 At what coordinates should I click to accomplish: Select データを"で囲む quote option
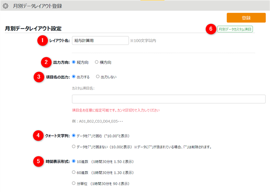[74, 135]
